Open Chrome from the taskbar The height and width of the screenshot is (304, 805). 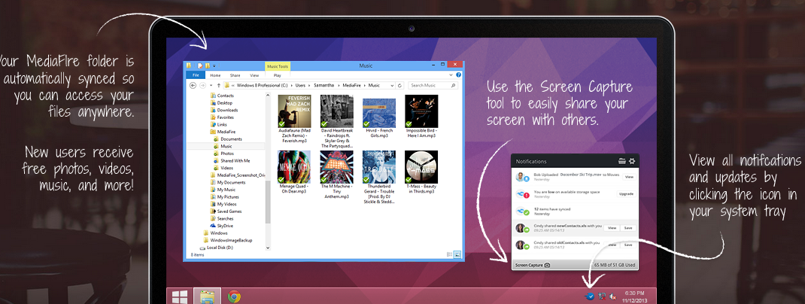coord(234,296)
